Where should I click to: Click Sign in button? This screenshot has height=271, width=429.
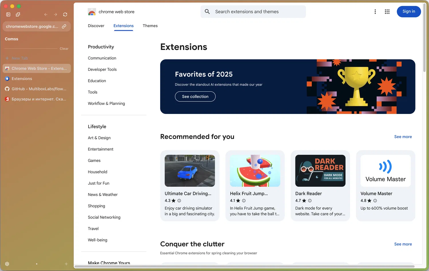coord(409,11)
